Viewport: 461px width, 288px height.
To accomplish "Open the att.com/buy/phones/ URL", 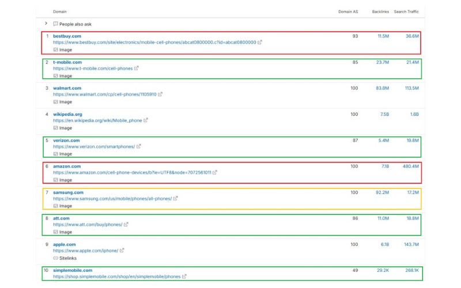I will pyautogui.click(x=88, y=225).
